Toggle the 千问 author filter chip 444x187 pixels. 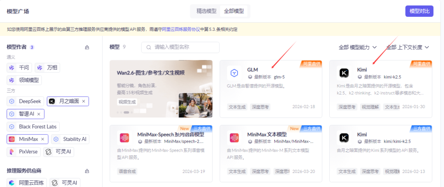20,68
